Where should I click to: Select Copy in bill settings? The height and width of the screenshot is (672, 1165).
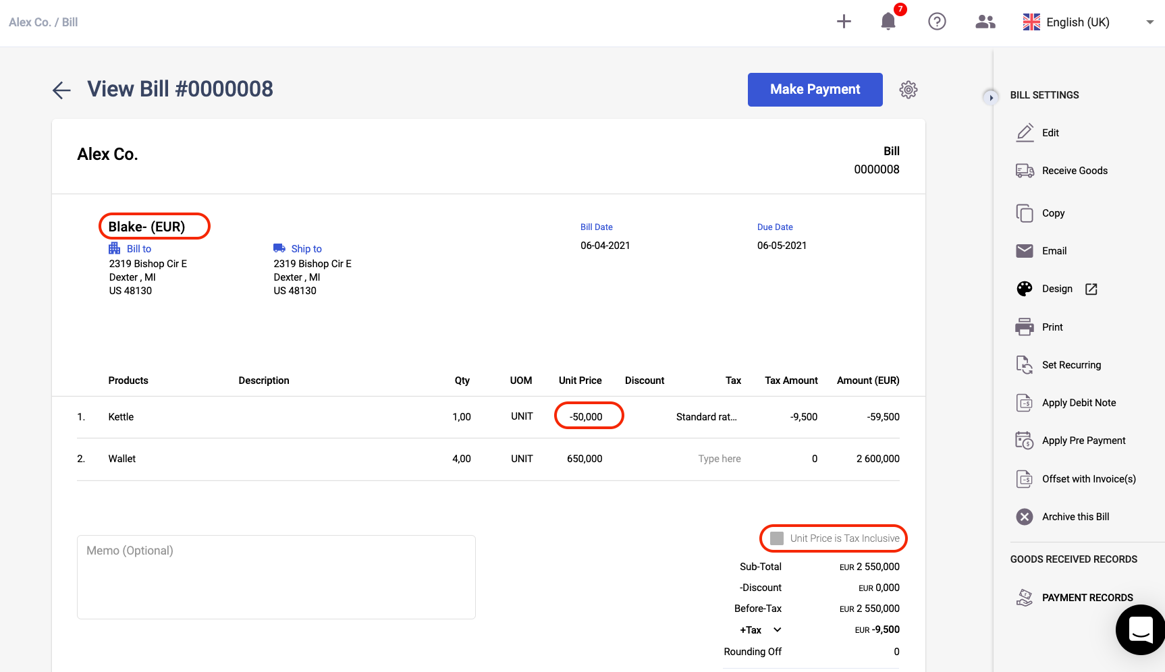coord(1053,213)
